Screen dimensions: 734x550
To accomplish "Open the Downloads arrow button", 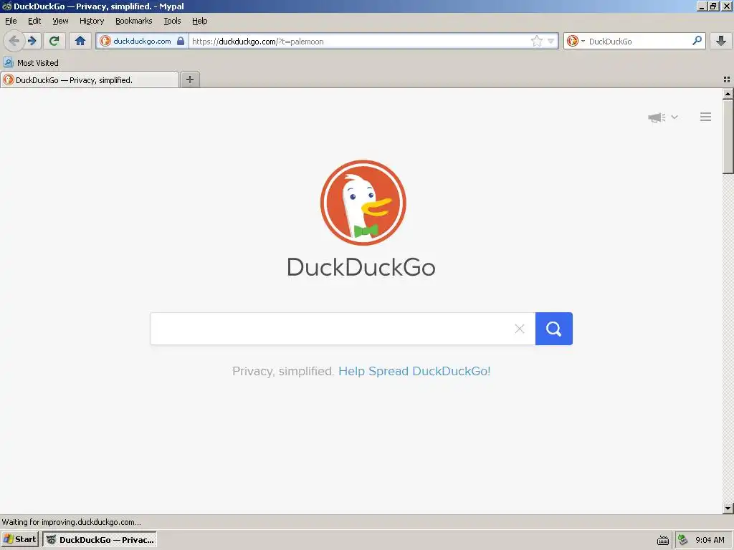I will 721,41.
